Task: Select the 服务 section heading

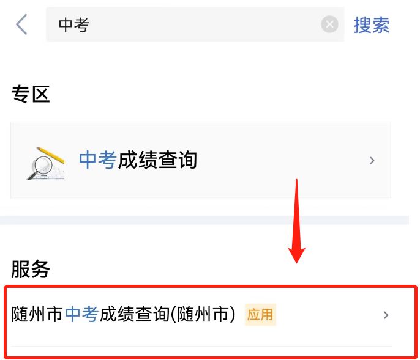Action: pos(30,269)
